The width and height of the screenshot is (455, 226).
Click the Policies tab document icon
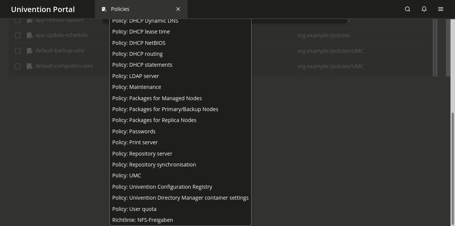point(104,9)
